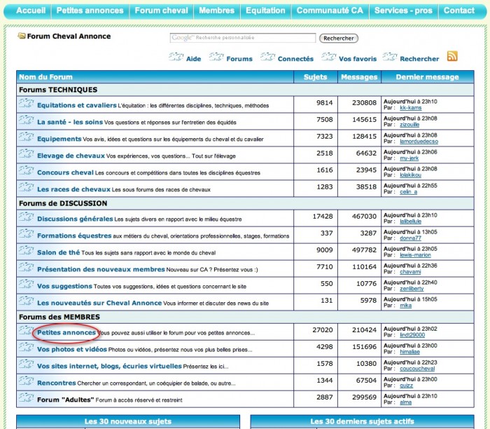Open the Equitations et cavaliers forum
Viewport: 490px width, 429px height.
(77, 105)
